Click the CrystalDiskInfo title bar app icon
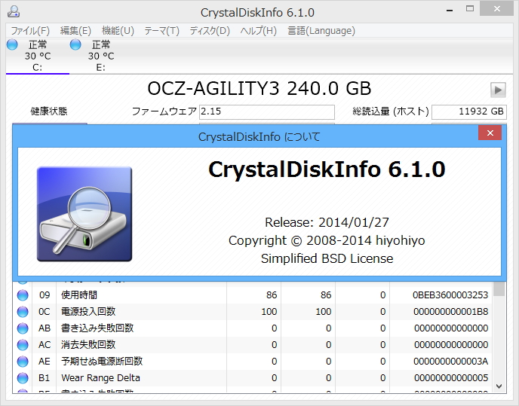Screen dimensions: 519x406 pyautogui.click(x=14, y=11)
